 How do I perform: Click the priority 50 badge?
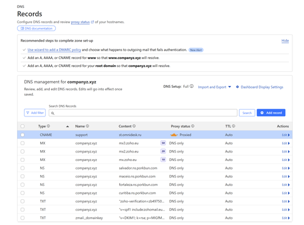(163, 143)
